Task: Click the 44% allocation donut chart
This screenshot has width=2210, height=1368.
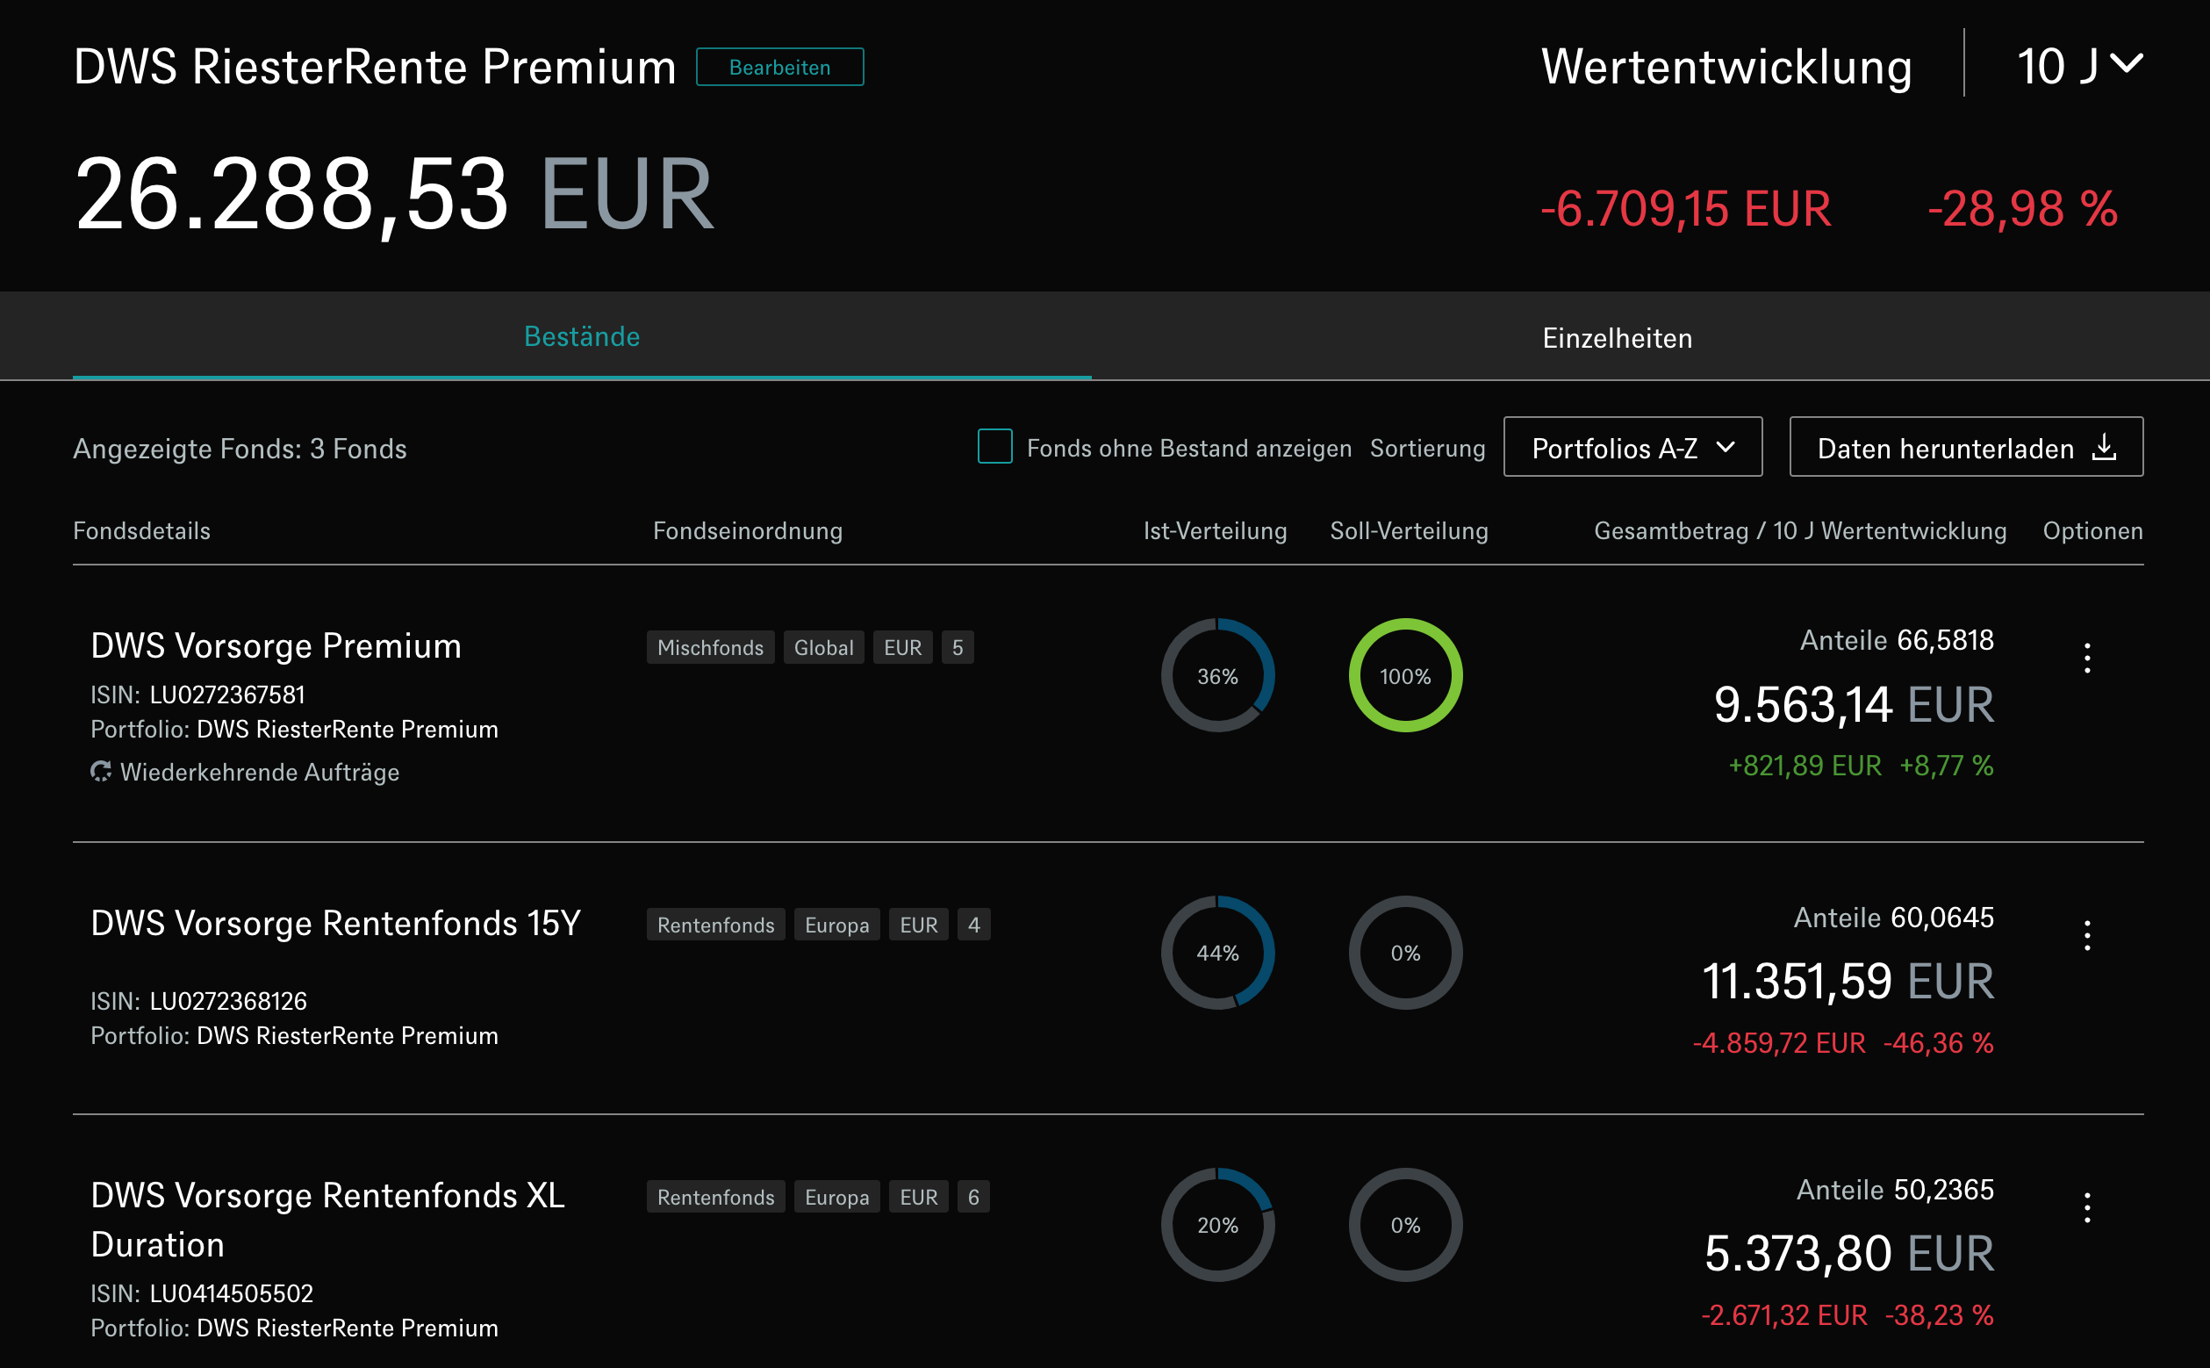Action: tap(1217, 953)
